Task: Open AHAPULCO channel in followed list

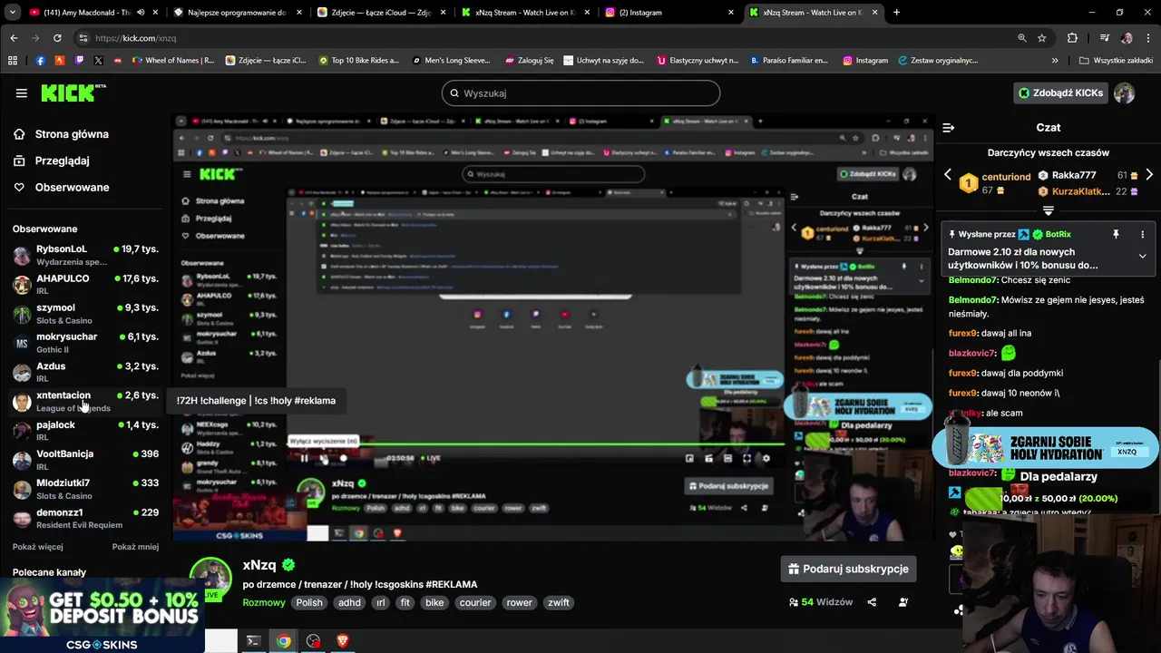Action: point(85,284)
